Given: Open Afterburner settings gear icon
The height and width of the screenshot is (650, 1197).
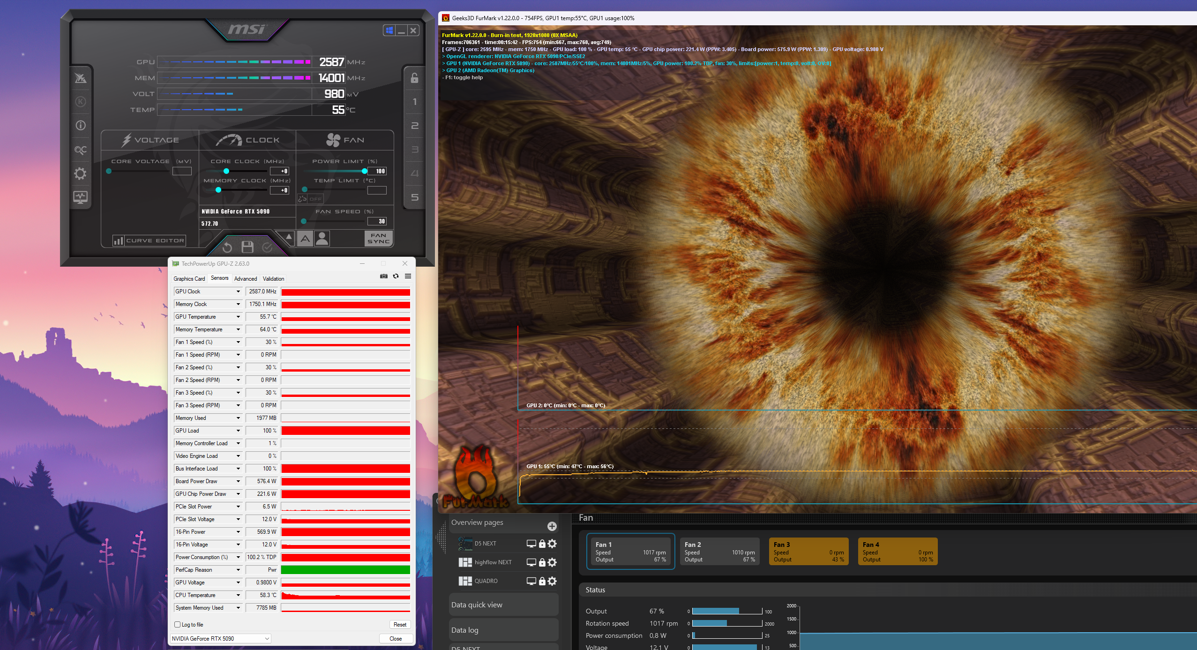Looking at the screenshot, I should click(80, 174).
